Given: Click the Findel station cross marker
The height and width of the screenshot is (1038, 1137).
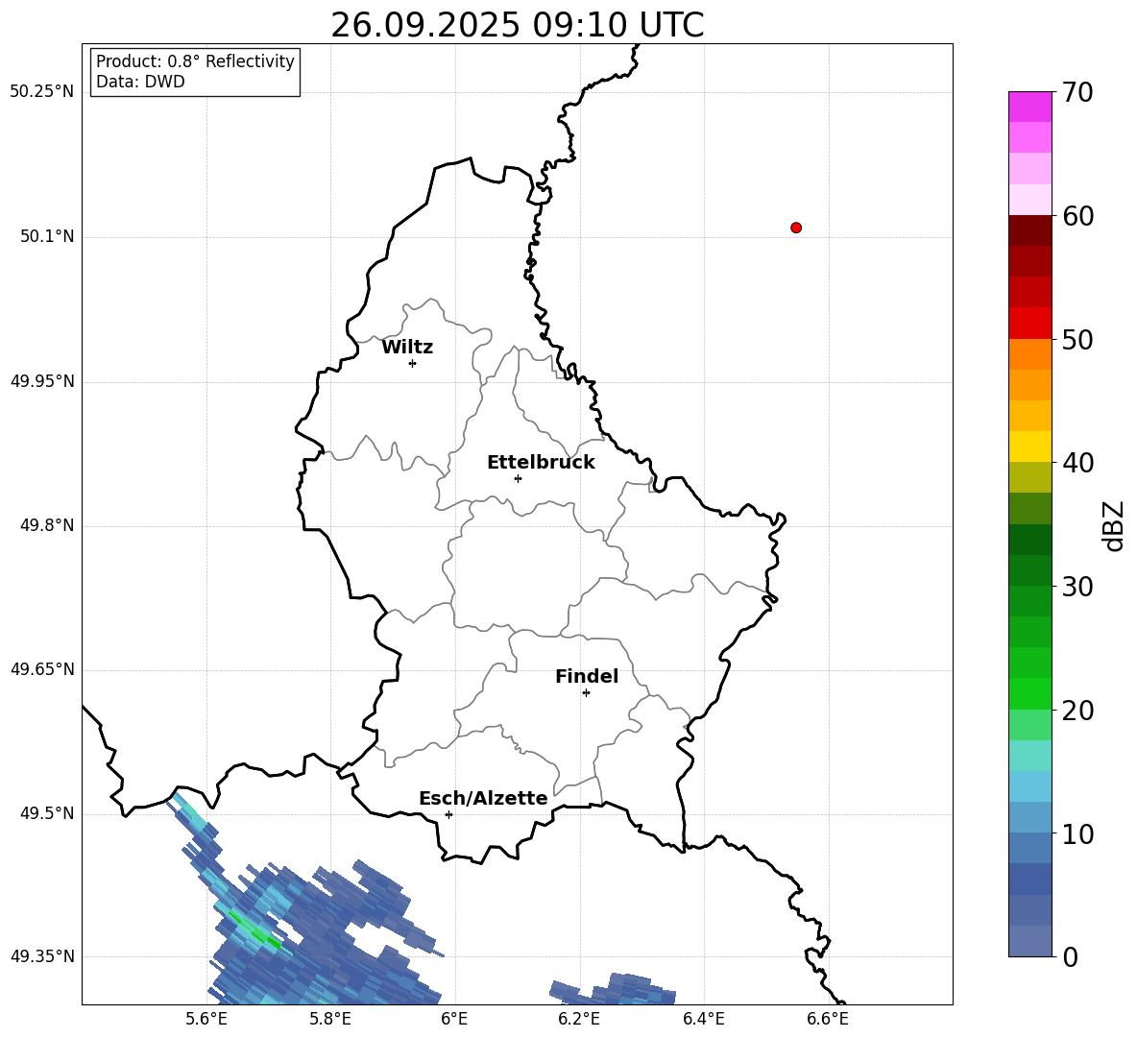Looking at the screenshot, I should pos(586,693).
